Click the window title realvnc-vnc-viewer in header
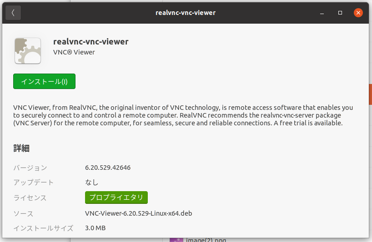This screenshot has height=242, width=372. click(186, 13)
